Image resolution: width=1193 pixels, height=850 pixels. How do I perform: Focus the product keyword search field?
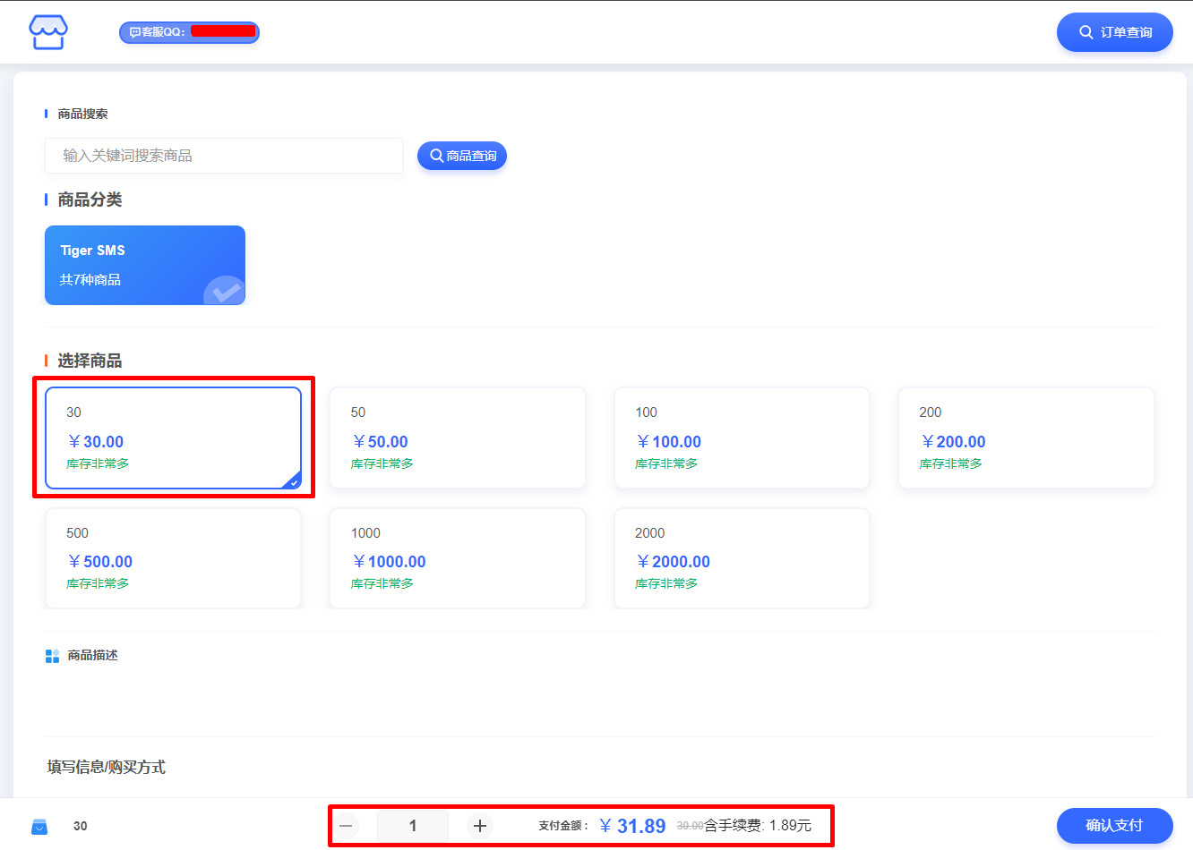point(224,156)
